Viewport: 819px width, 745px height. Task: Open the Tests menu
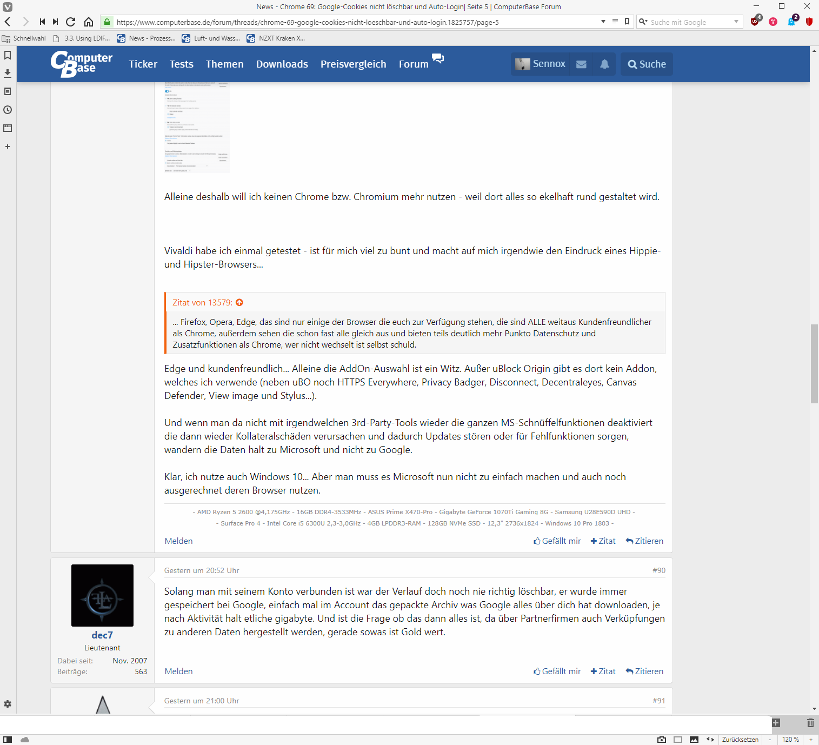click(x=182, y=64)
